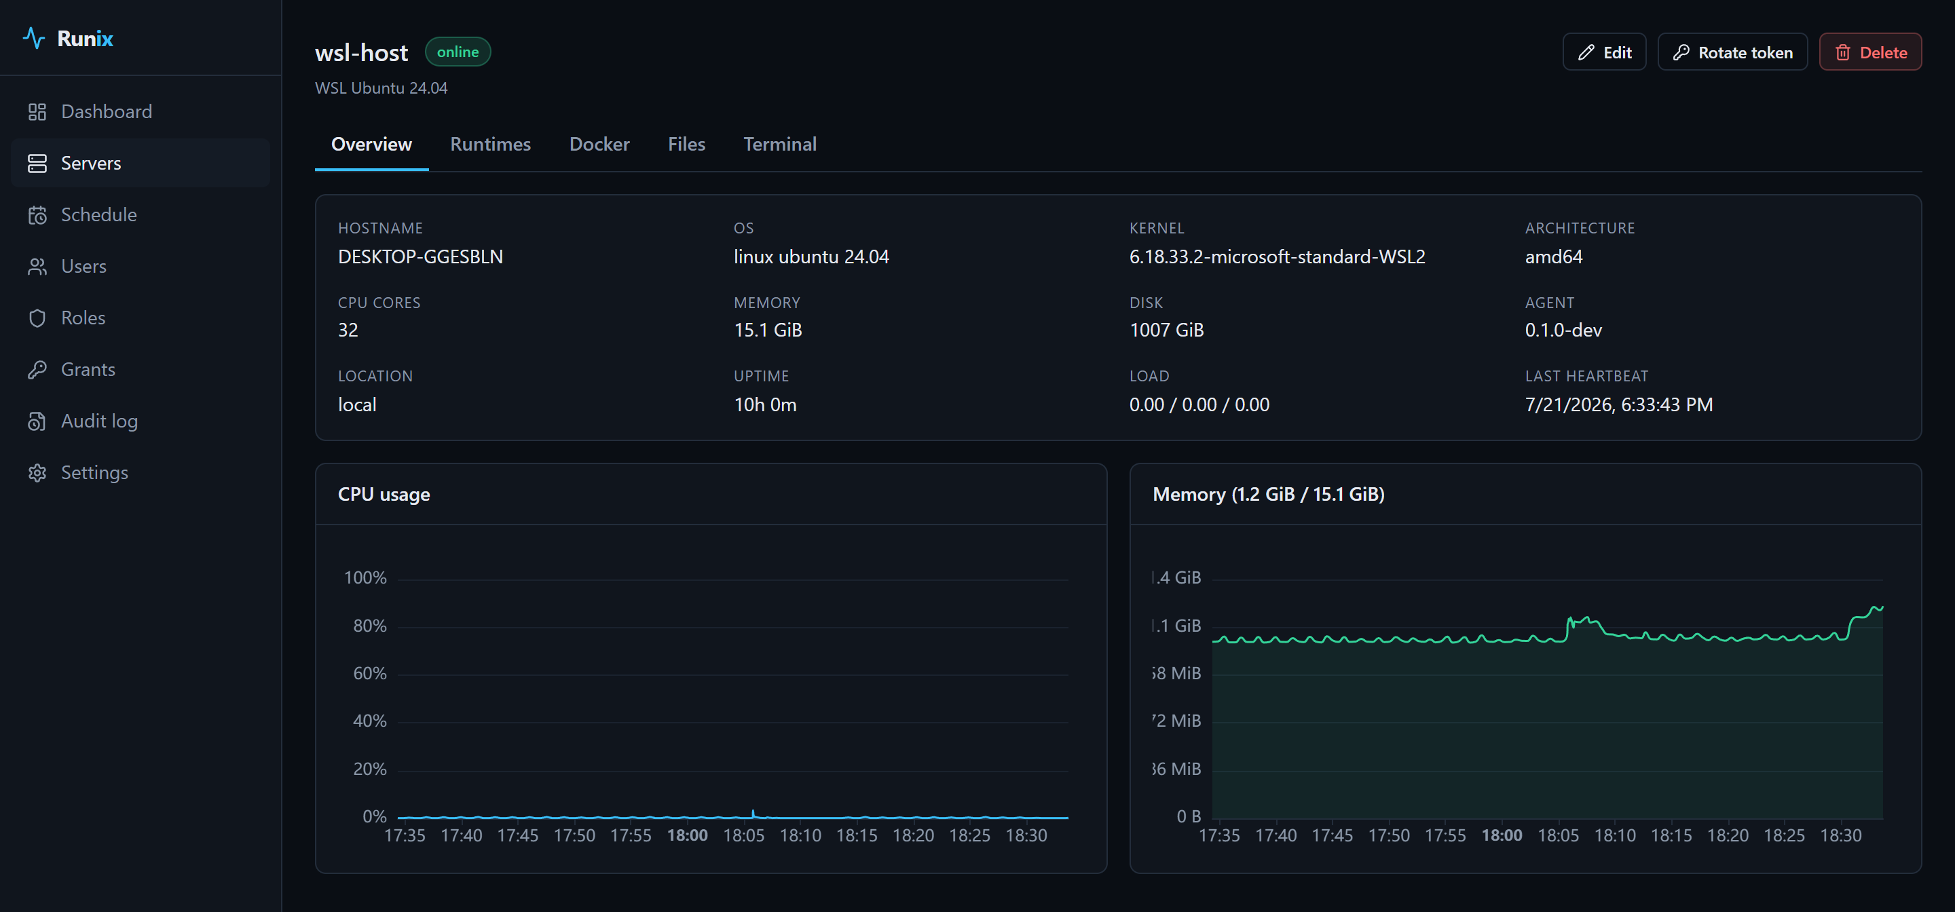The height and width of the screenshot is (912, 1955).
Task: Click the Servers stack icon
Action: [x=37, y=164]
